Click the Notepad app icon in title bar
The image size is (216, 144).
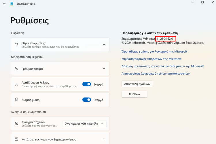coord(12,4)
